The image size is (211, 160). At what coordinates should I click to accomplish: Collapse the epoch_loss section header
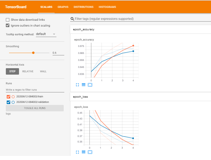click(141, 97)
